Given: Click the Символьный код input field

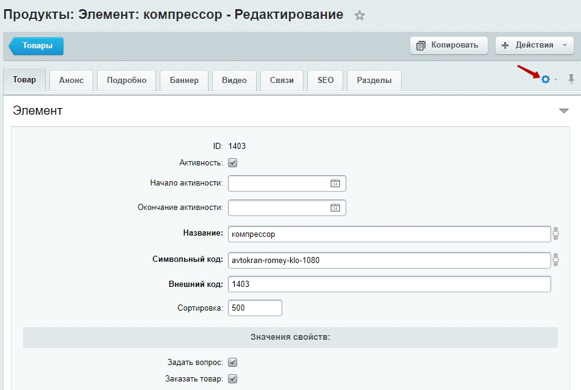Looking at the screenshot, I should (390, 260).
